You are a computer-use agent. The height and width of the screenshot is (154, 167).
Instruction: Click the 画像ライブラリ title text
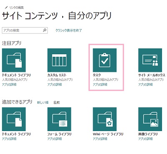[148, 134]
